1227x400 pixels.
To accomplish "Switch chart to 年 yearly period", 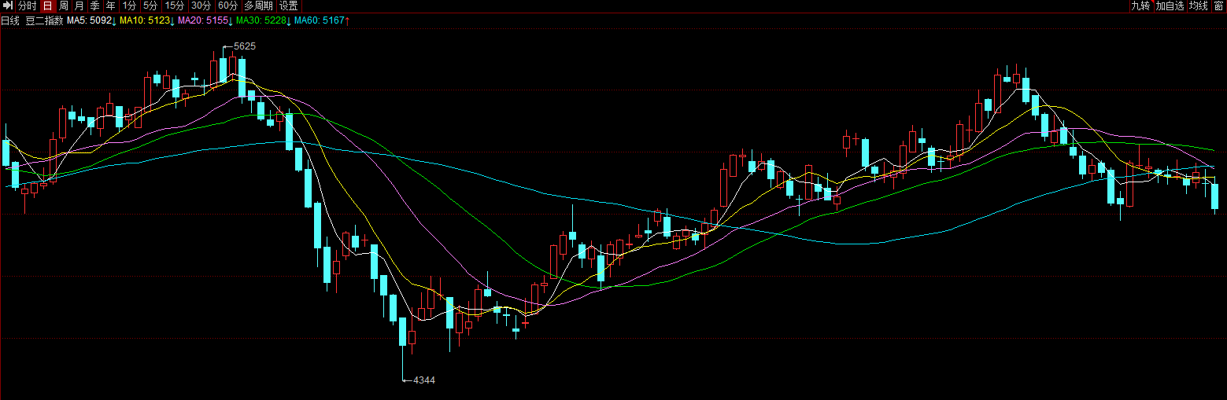I will click(111, 6).
